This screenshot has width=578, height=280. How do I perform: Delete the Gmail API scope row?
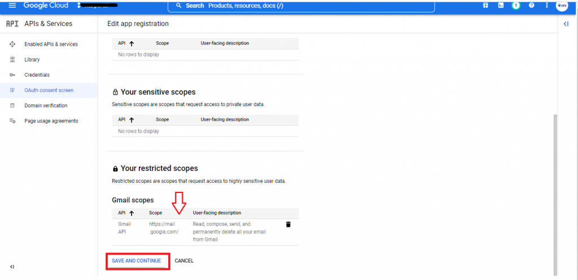click(288, 224)
